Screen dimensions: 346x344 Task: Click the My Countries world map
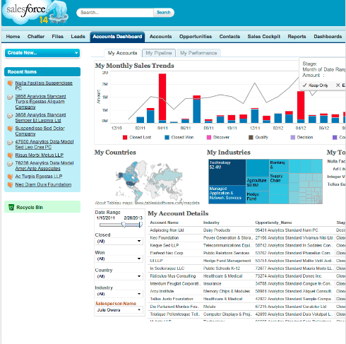[148, 182]
